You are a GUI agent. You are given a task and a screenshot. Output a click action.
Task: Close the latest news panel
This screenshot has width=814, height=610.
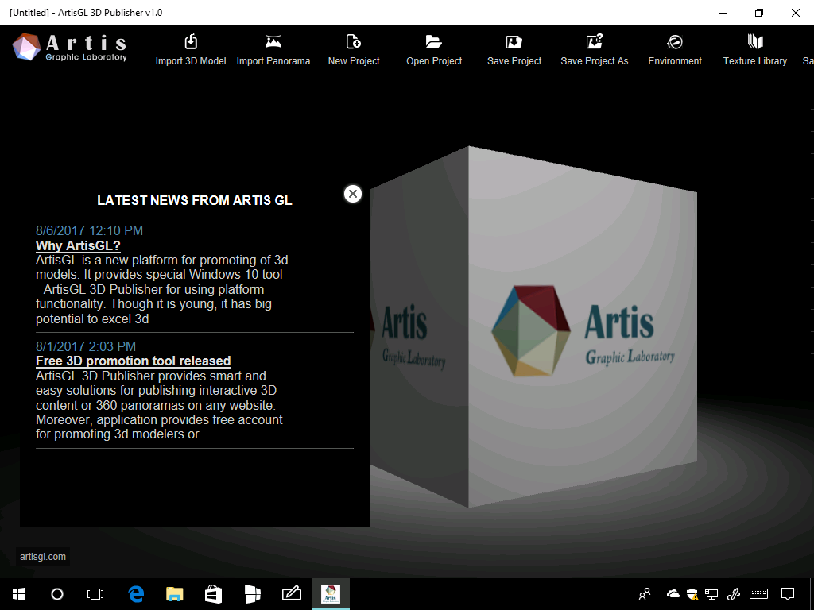pos(353,194)
